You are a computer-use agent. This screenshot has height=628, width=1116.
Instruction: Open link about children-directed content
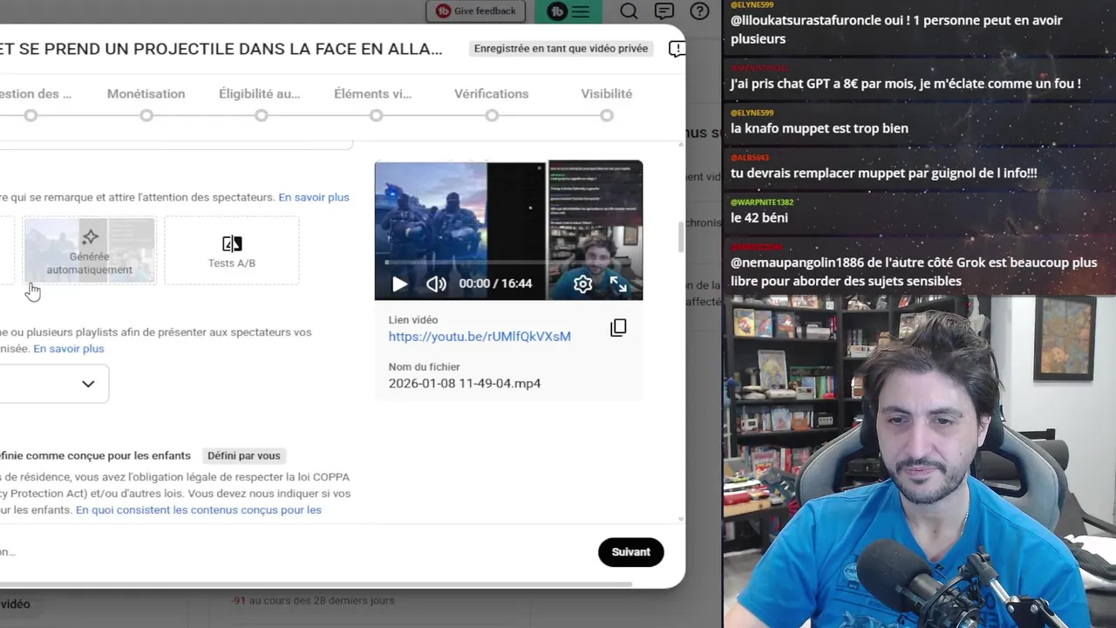(199, 510)
